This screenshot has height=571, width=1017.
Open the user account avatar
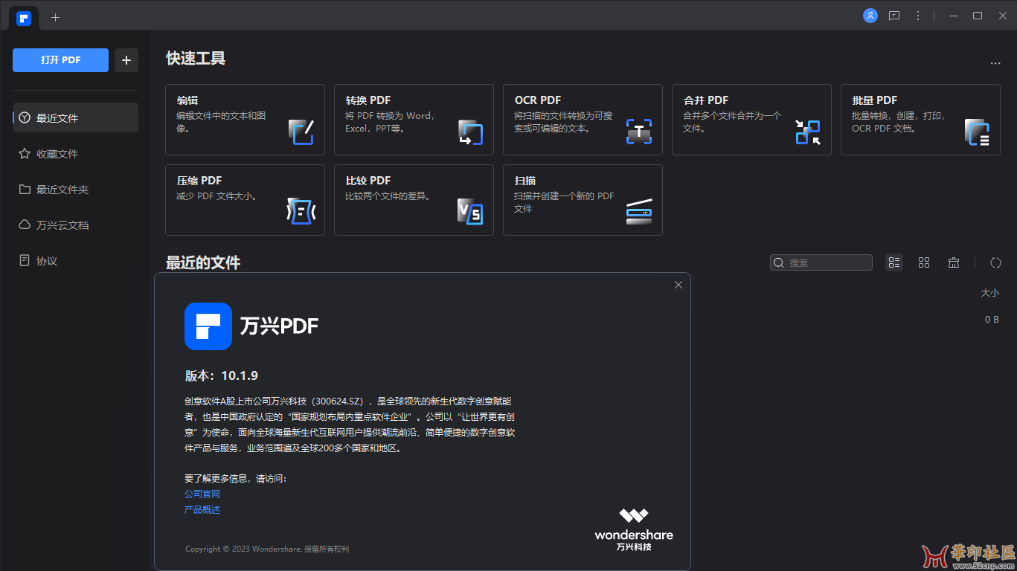(870, 16)
